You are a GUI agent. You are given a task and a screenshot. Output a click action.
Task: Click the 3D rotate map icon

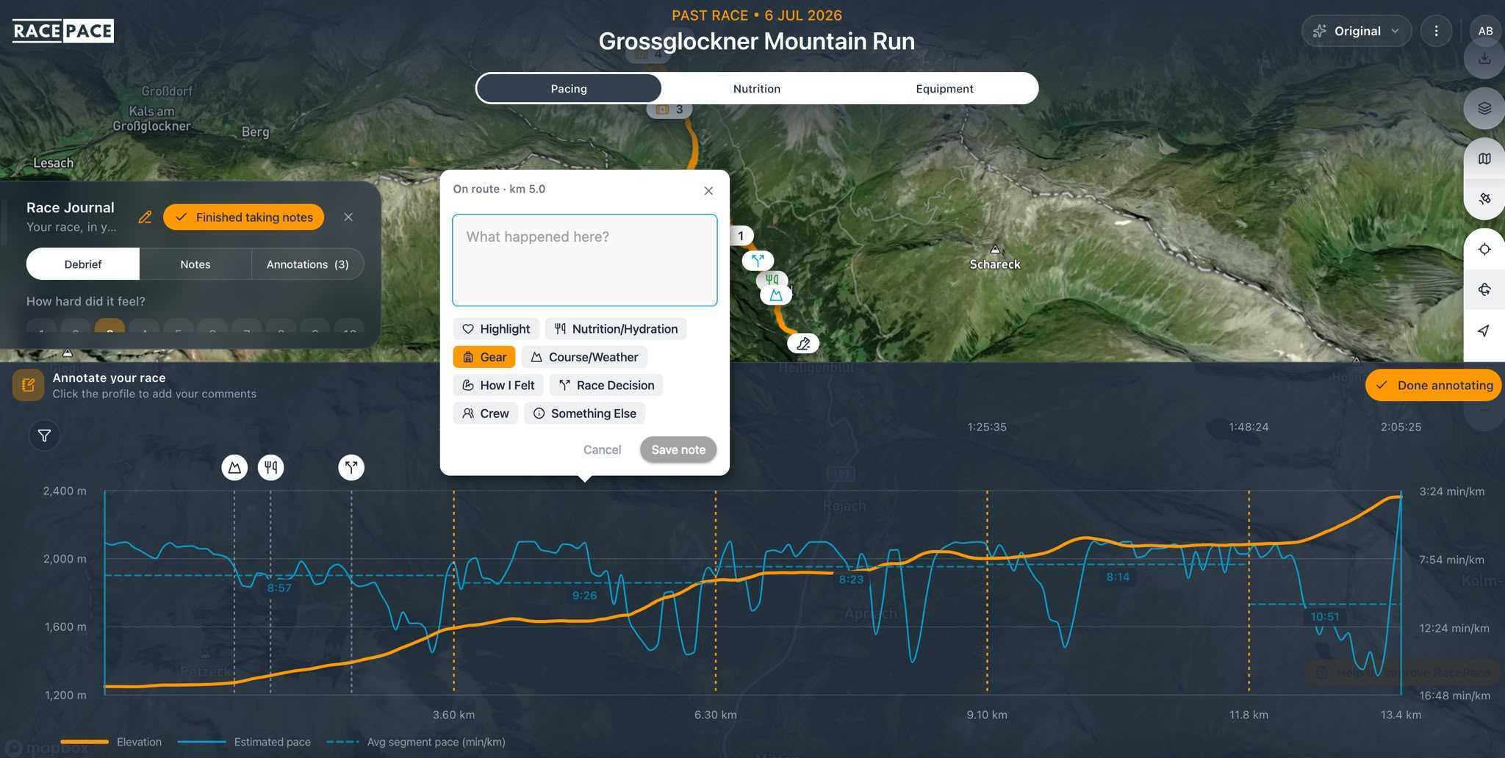(x=1484, y=289)
